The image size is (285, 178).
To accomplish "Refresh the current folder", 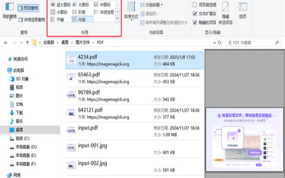I will [219, 43].
